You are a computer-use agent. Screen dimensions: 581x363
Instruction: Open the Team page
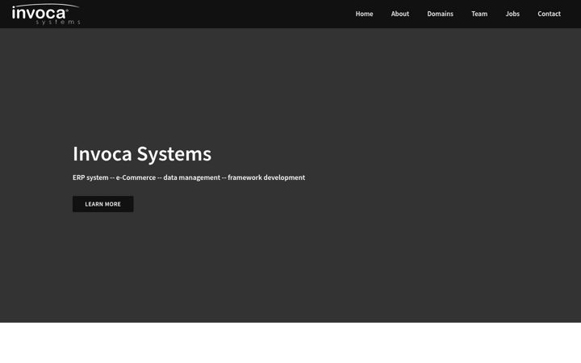(x=479, y=14)
